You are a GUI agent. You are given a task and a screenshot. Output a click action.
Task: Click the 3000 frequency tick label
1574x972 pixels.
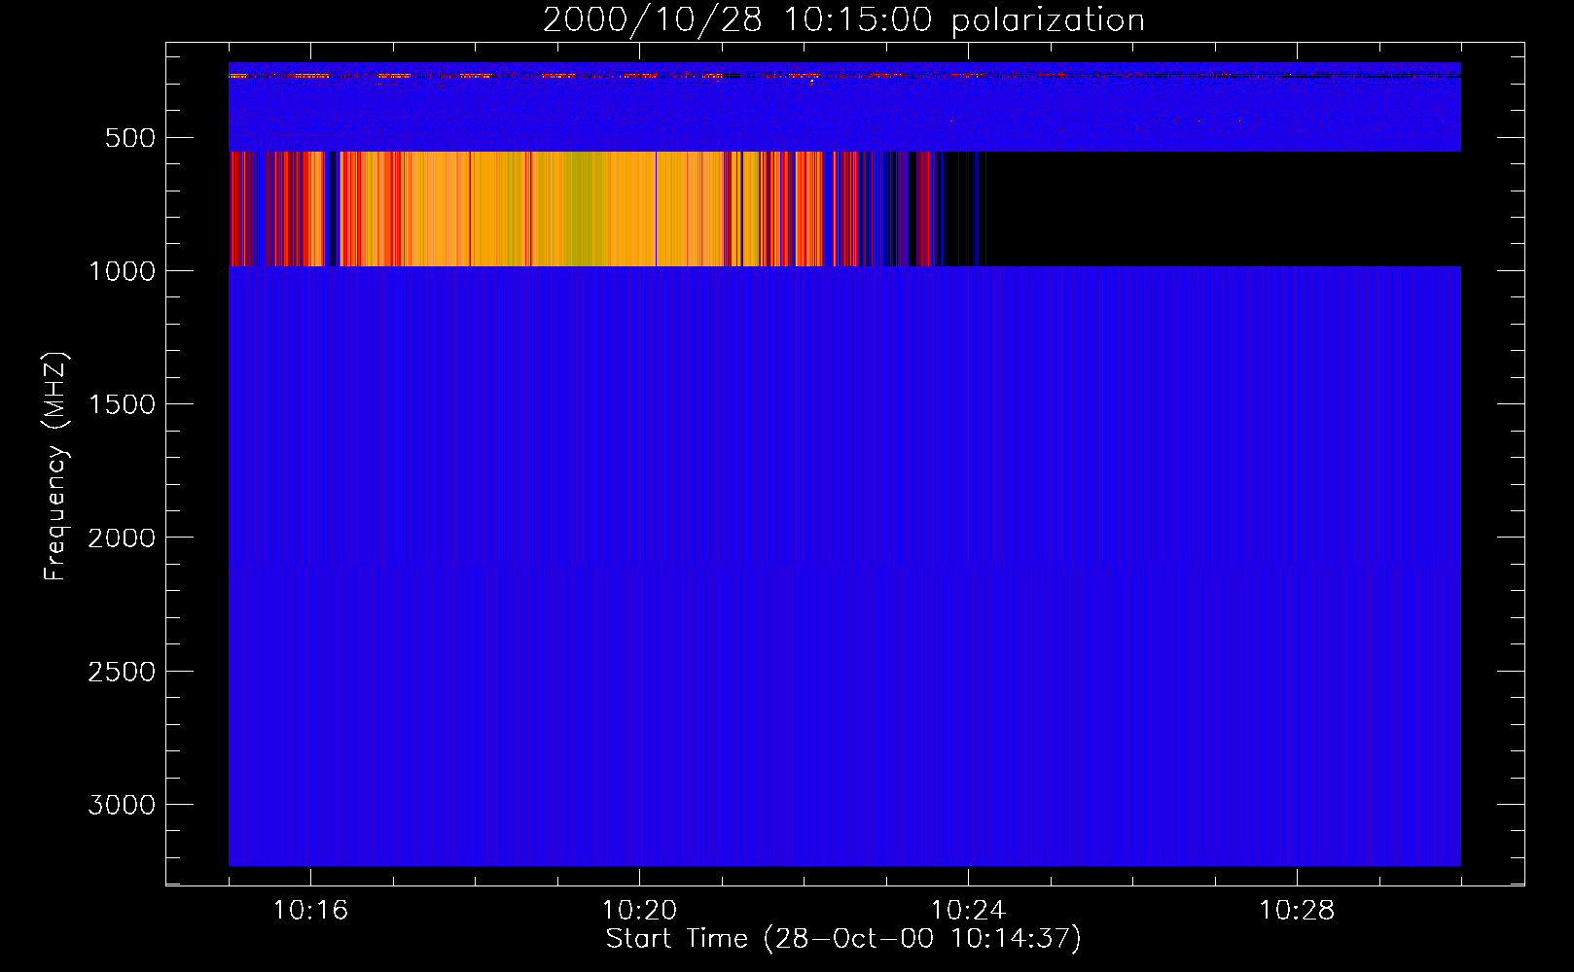(122, 805)
